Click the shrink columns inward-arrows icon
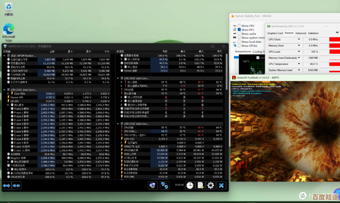This screenshot has width=340, height=203. tap(16, 186)
